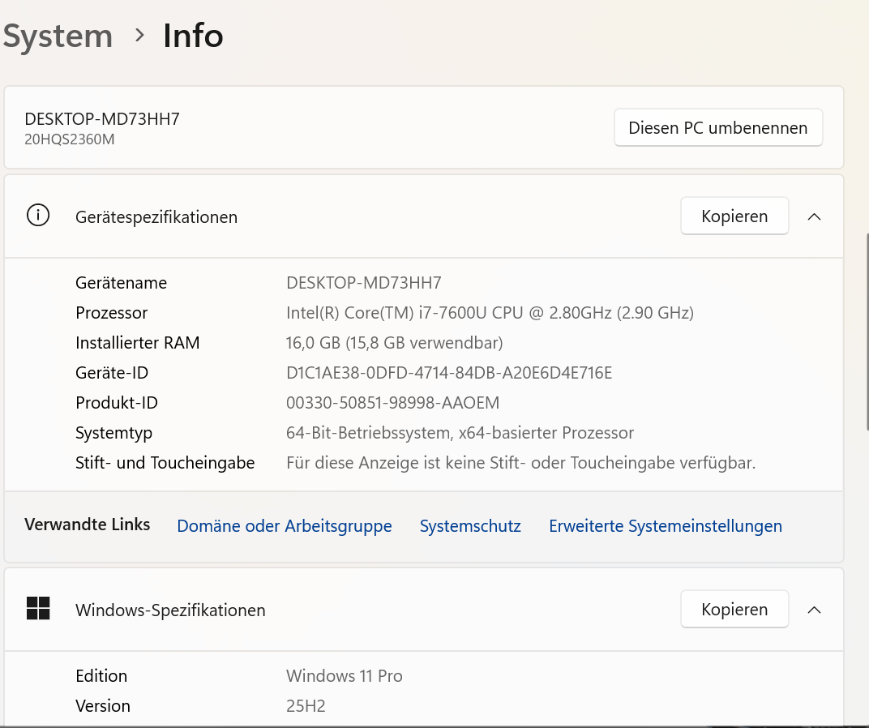Click the Edition value Windows 11 Pro

tap(345, 676)
